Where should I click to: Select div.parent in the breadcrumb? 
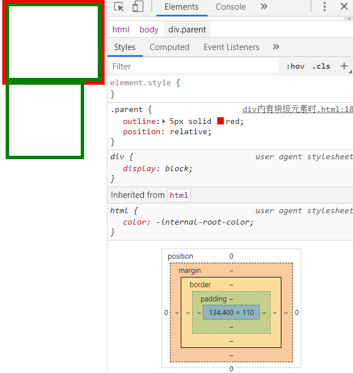[x=187, y=30]
